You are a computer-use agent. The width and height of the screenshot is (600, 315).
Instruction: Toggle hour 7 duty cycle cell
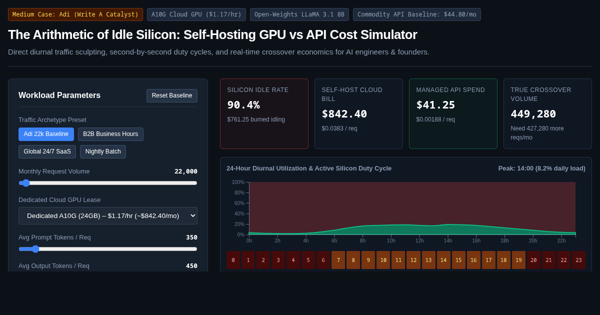(x=338, y=260)
